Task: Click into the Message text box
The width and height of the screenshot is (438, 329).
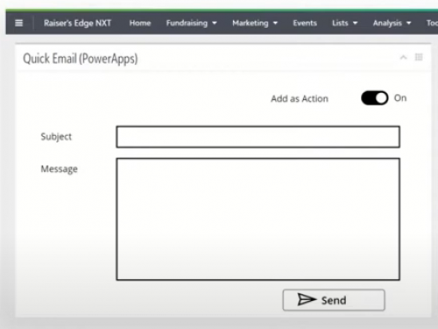Action: pos(258,219)
